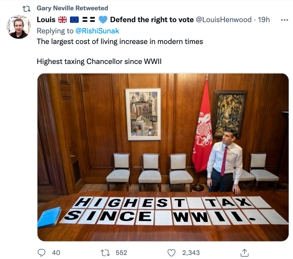Click the 40 replies count
Screen dimensions: 293x259
tap(56, 252)
